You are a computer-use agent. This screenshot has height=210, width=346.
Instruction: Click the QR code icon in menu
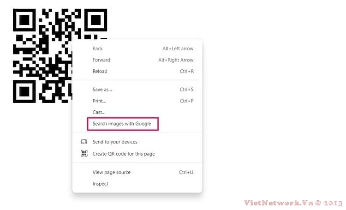coord(84,153)
